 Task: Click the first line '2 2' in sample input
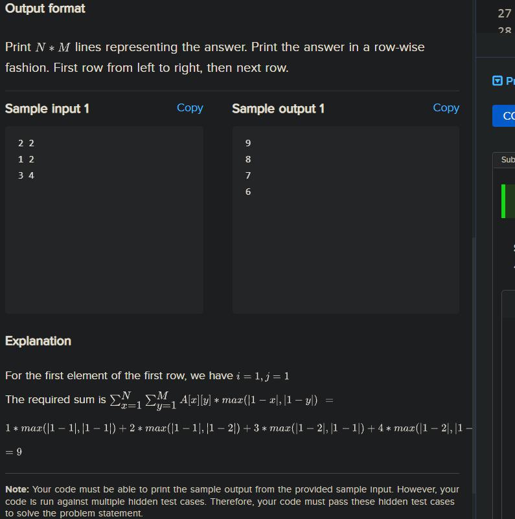click(26, 143)
